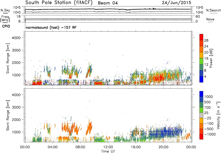This screenshot has width=221, height=153.
Task: Click the orange streak near 09:00 in velocity panel
Action: pyautogui.click(x=89, y=128)
